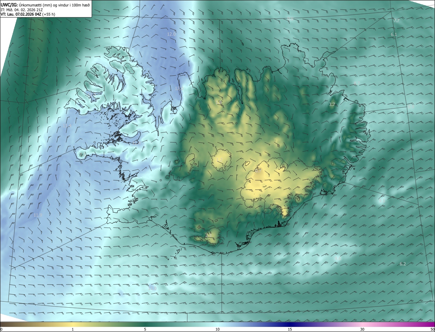
Task: Click the valid time line 'VT: Lau. 07.02.2026 04Z (+55 h)'
Action: point(28,14)
